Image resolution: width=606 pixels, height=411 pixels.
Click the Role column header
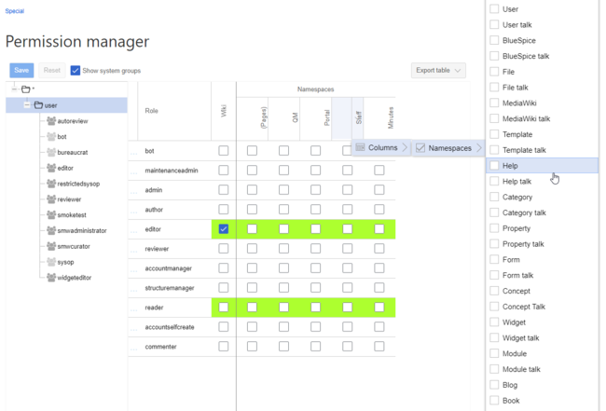pyautogui.click(x=152, y=111)
